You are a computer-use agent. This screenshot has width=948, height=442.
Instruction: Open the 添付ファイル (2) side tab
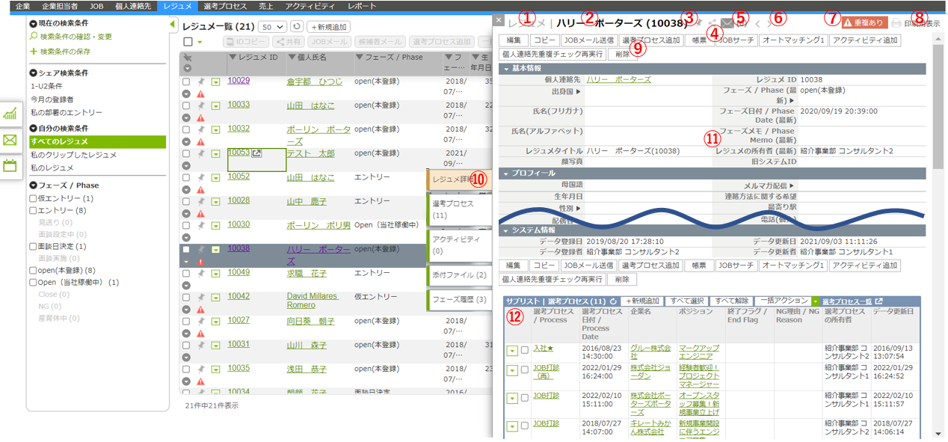[459, 275]
